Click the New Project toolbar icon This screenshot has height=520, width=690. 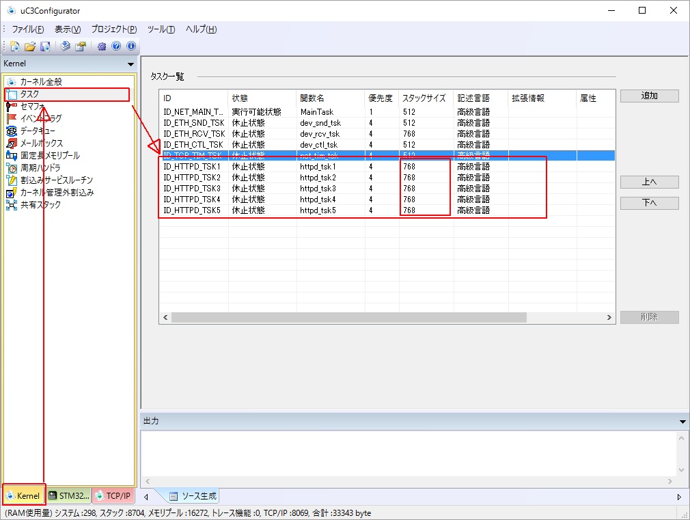click(14, 46)
